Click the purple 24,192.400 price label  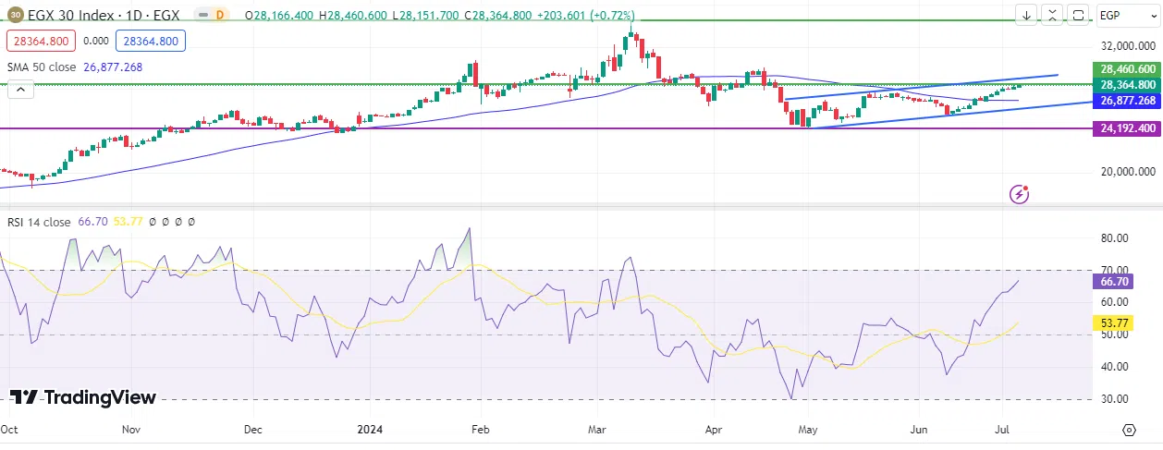pos(1126,128)
